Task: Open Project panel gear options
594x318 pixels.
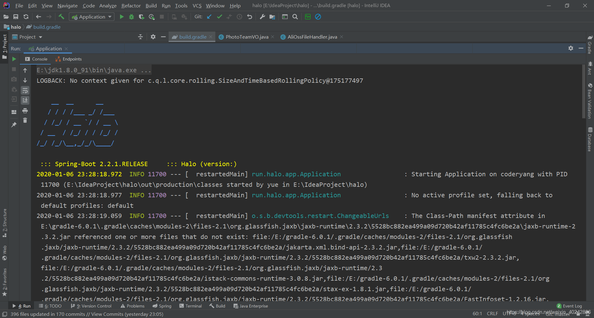Action: tap(153, 37)
